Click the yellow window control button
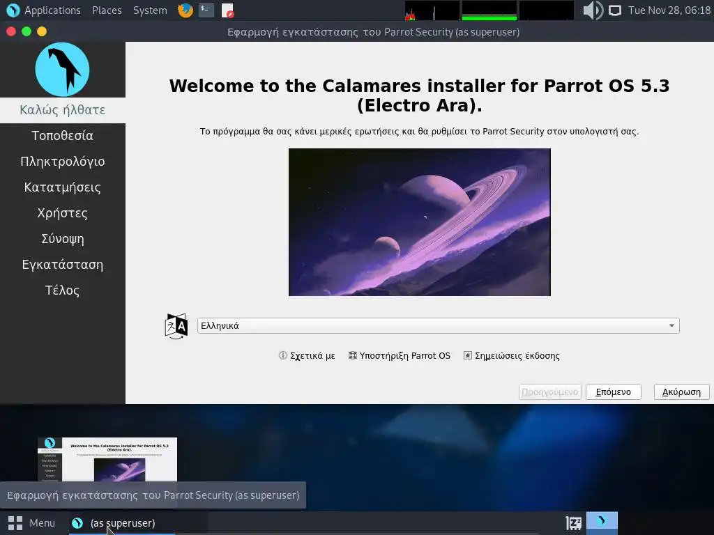Image resolution: width=714 pixels, height=535 pixels. click(x=42, y=31)
